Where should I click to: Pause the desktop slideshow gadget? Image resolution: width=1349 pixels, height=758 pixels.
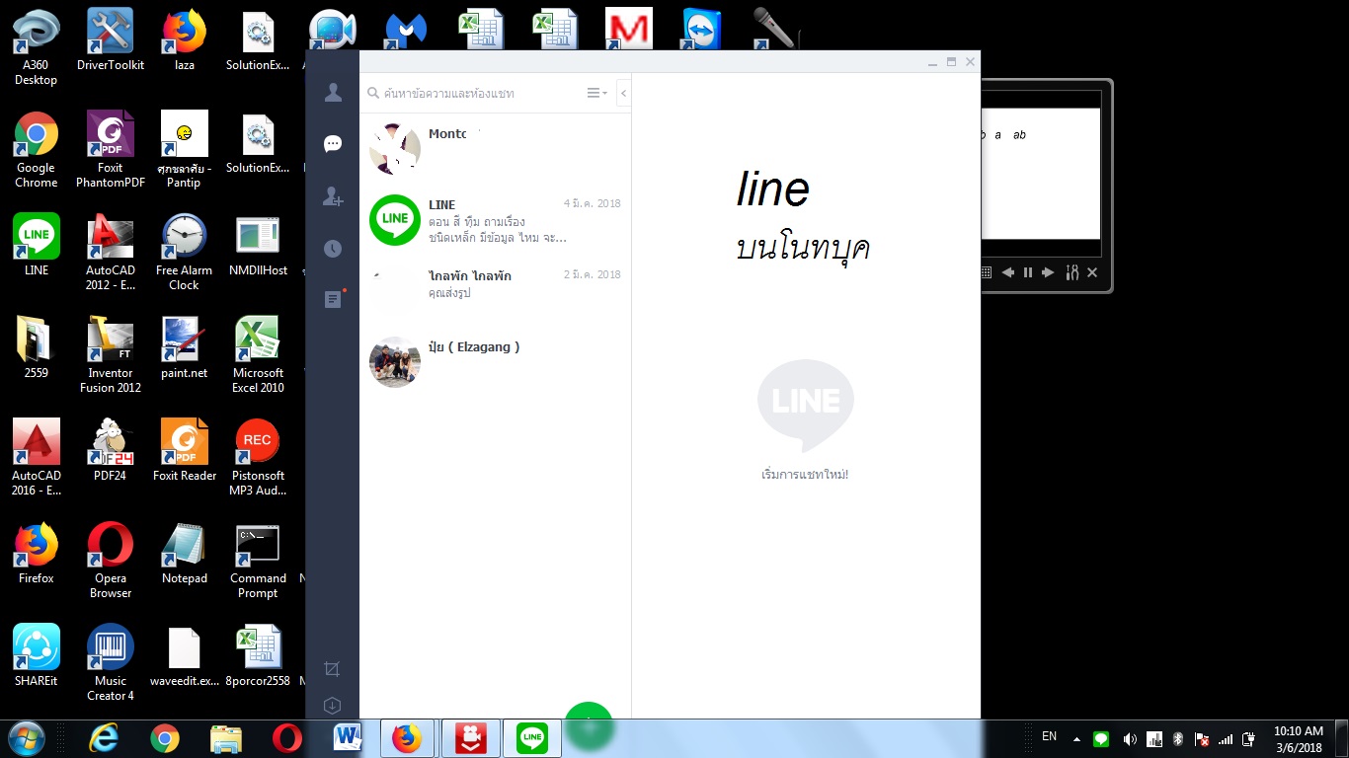point(1028,272)
